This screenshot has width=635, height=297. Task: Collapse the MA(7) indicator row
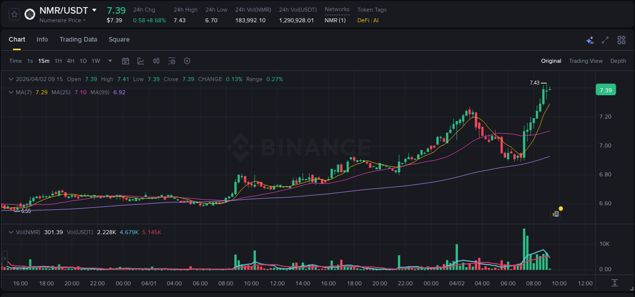coord(11,92)
